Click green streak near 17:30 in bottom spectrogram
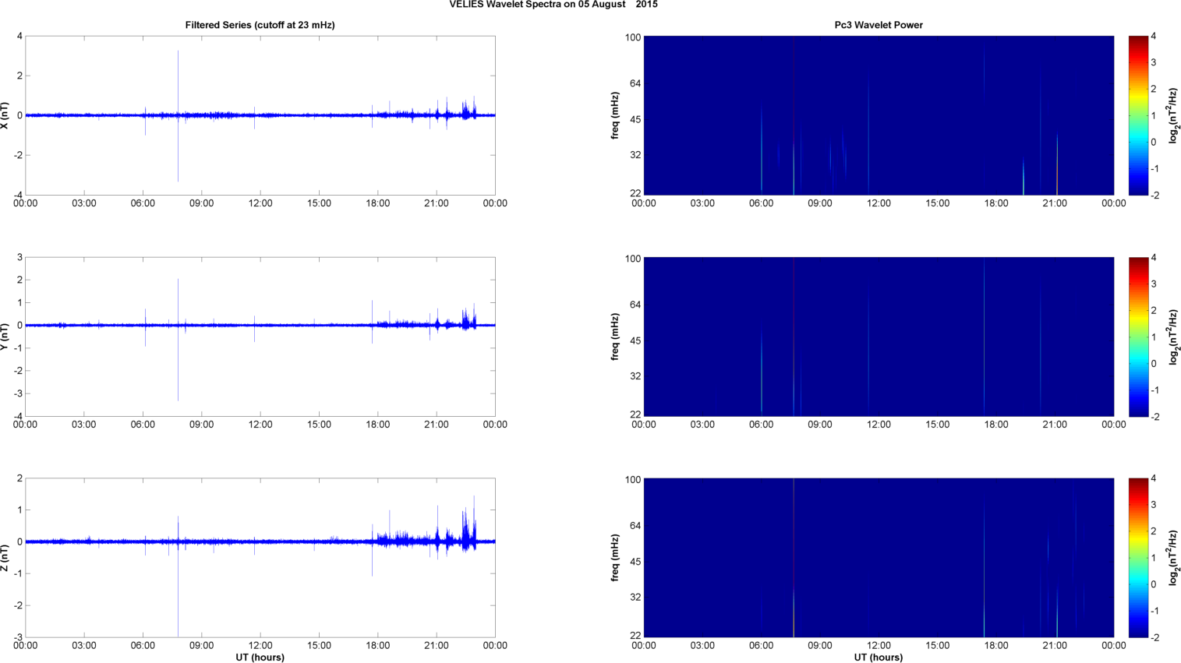The image size is (1181, 663). point(984,569)
